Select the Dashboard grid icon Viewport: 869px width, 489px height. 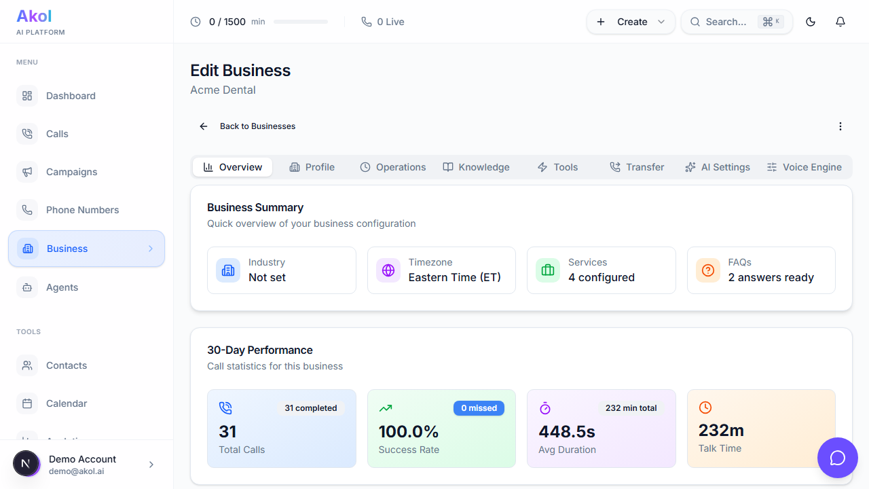click(27, 96)
